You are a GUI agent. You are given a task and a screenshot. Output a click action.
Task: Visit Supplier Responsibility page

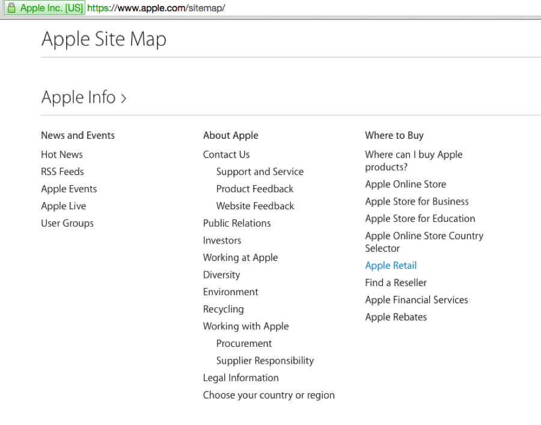265,361
